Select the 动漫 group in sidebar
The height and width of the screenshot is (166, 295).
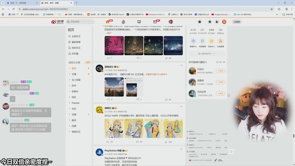tap(74, 114)
